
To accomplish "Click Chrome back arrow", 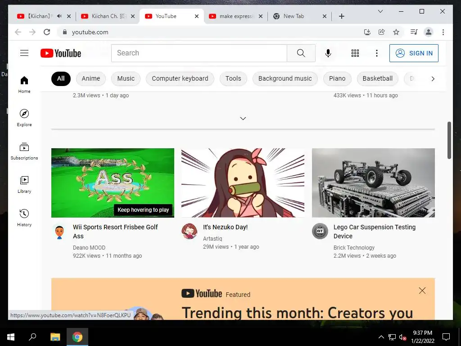I will coord(18,32).
